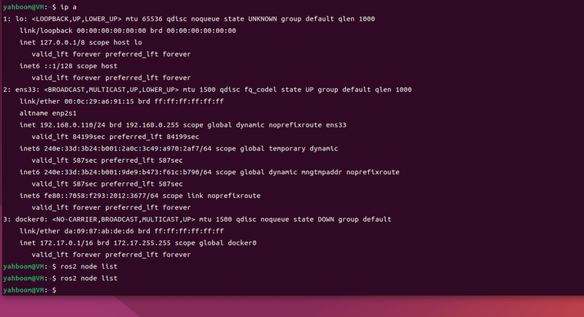Click the IPv6 loopback address ::1/128
Viewport: 584px width, 317px height.
point(58,66)
